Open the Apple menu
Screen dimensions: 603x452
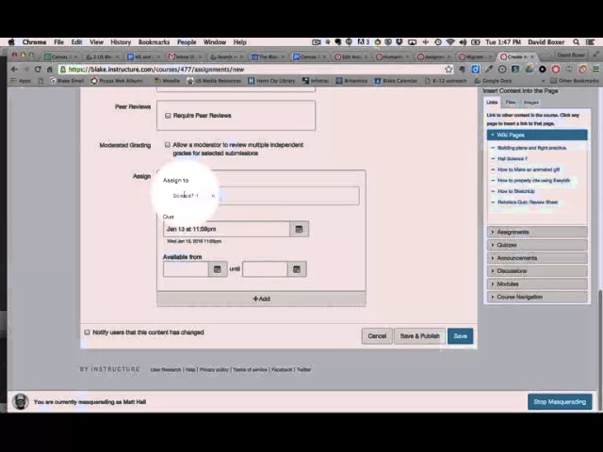(x=11, y=42)
